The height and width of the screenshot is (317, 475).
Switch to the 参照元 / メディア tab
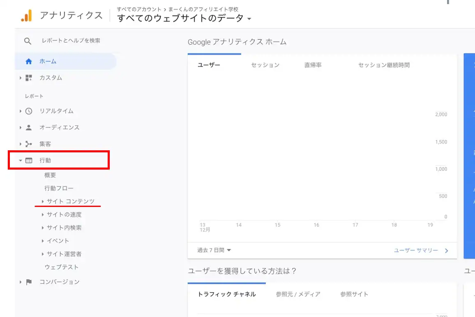tap(298, 294)
